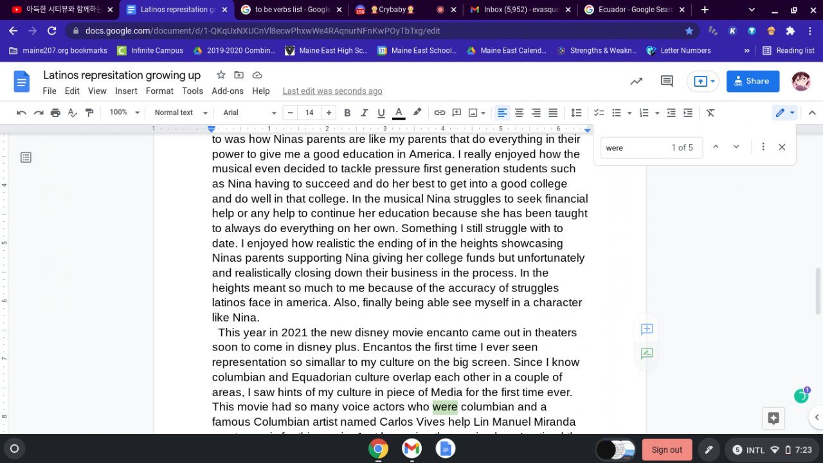Viewport: 823px width, 463px height.
Task: Open the File menu
Action: pyautogui.click(x=50, y=91)
